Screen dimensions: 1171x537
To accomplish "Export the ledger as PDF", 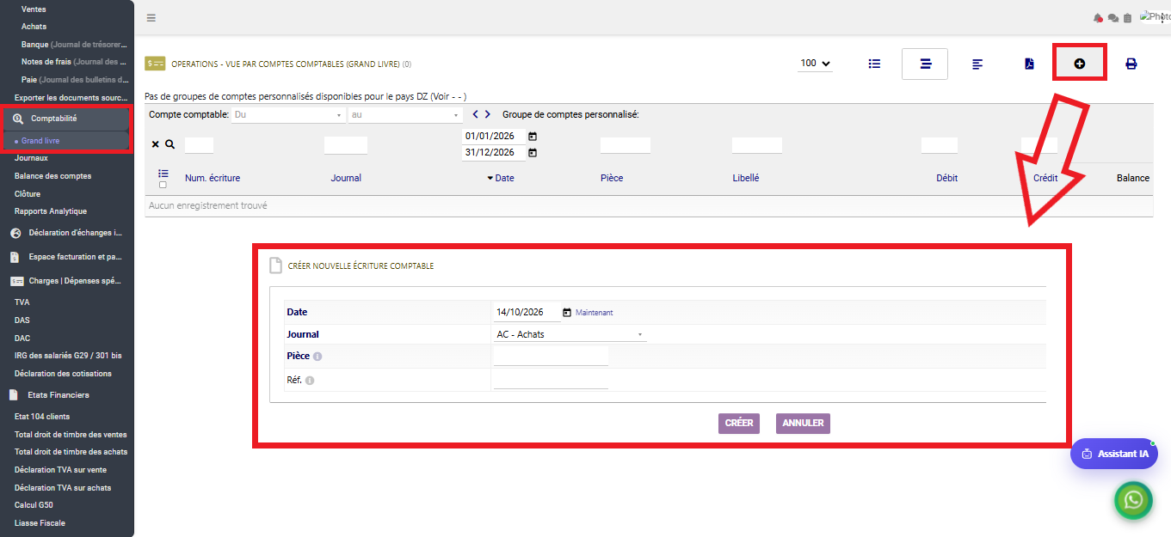I will (1029, 64).
